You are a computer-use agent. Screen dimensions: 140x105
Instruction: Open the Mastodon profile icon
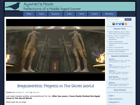click(117, 24)
